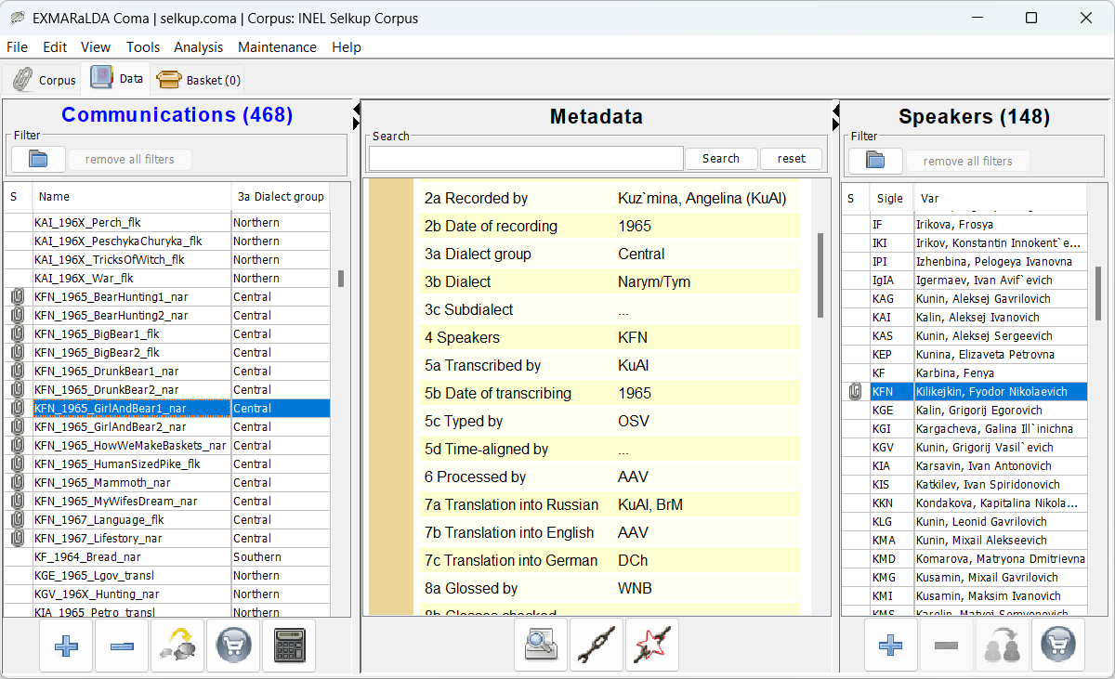Open the Tools menu
This screenshot has width=1115, height=679.
(143, 47)
